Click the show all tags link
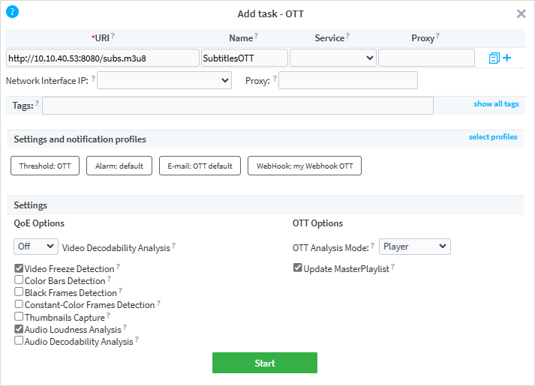The image size is (535, 386). (495, 104)
